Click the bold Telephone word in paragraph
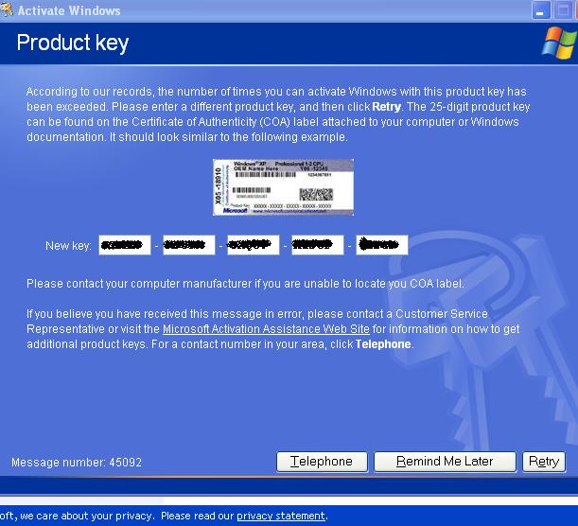The image size is (578, 526). point(383,344)
